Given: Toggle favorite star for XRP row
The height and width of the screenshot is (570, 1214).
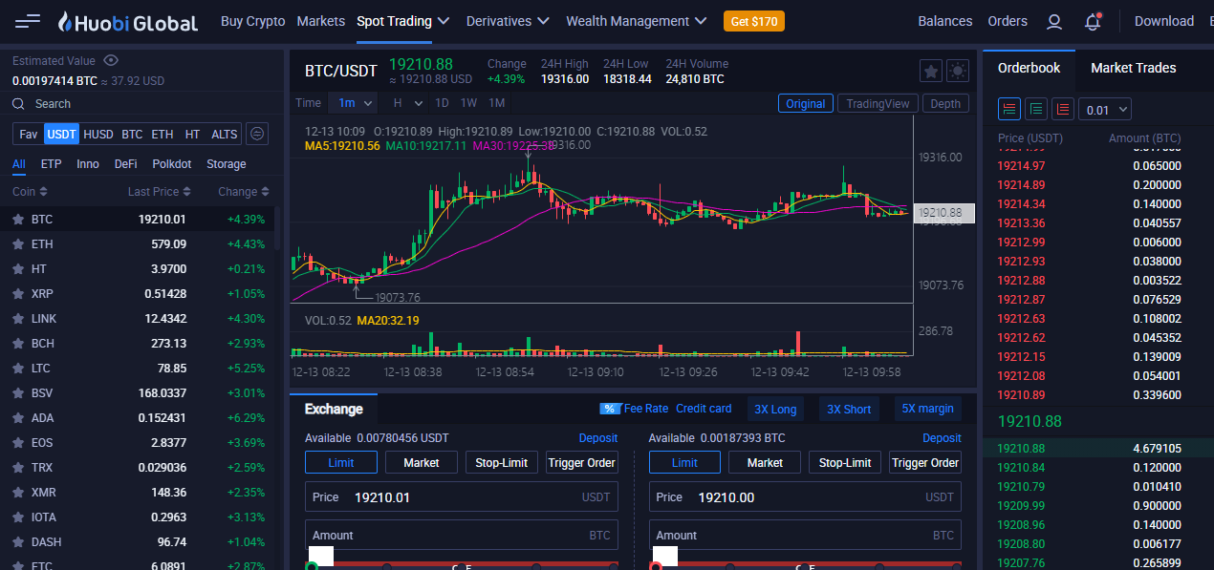Looking at the screenshot, I should (17, 294).
